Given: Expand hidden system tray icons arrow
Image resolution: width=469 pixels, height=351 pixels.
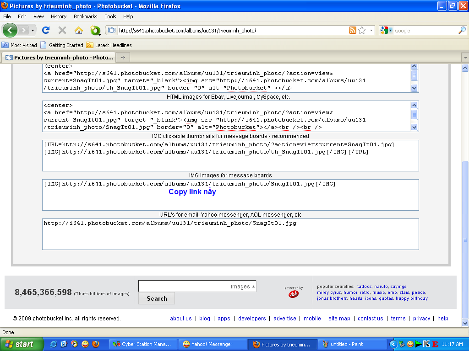Looking at the screenshot, I should tap(393, 344).
